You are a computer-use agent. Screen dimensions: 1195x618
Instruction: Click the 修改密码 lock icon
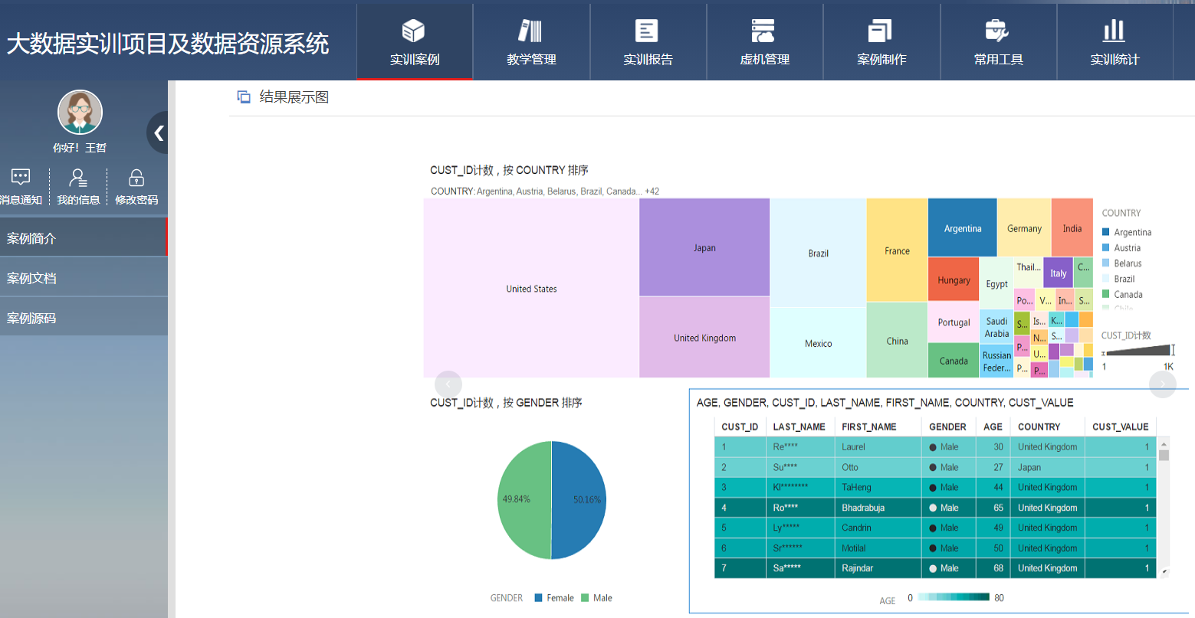(x=136, y=178)
